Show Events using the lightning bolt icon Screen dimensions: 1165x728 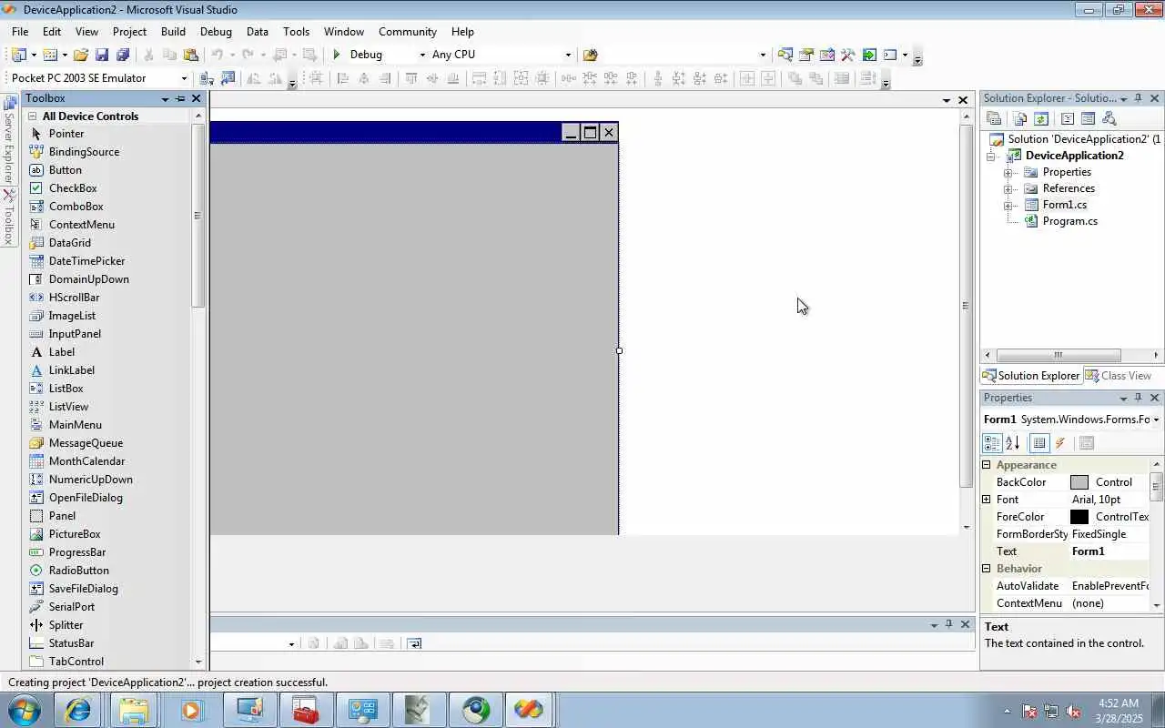pyautogui.click(x=1060, y=443)
